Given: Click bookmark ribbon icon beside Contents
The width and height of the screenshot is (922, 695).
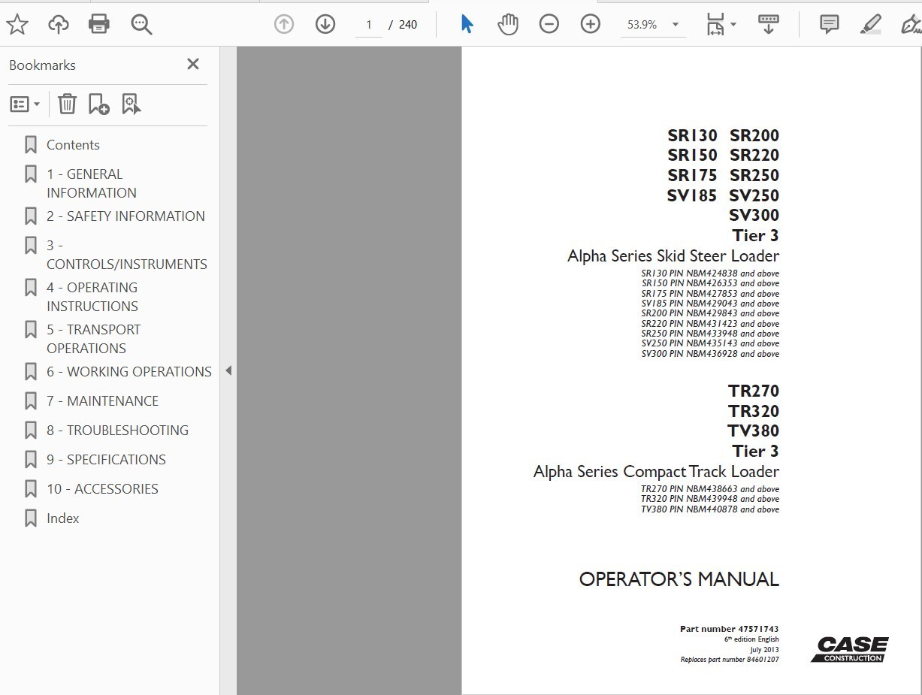Looking at the screenshot, I should (31, 145).
